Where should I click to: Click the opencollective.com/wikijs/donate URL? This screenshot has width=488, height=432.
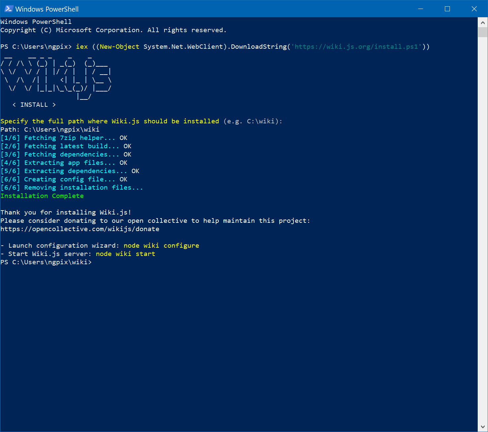[x=80, y=229]
